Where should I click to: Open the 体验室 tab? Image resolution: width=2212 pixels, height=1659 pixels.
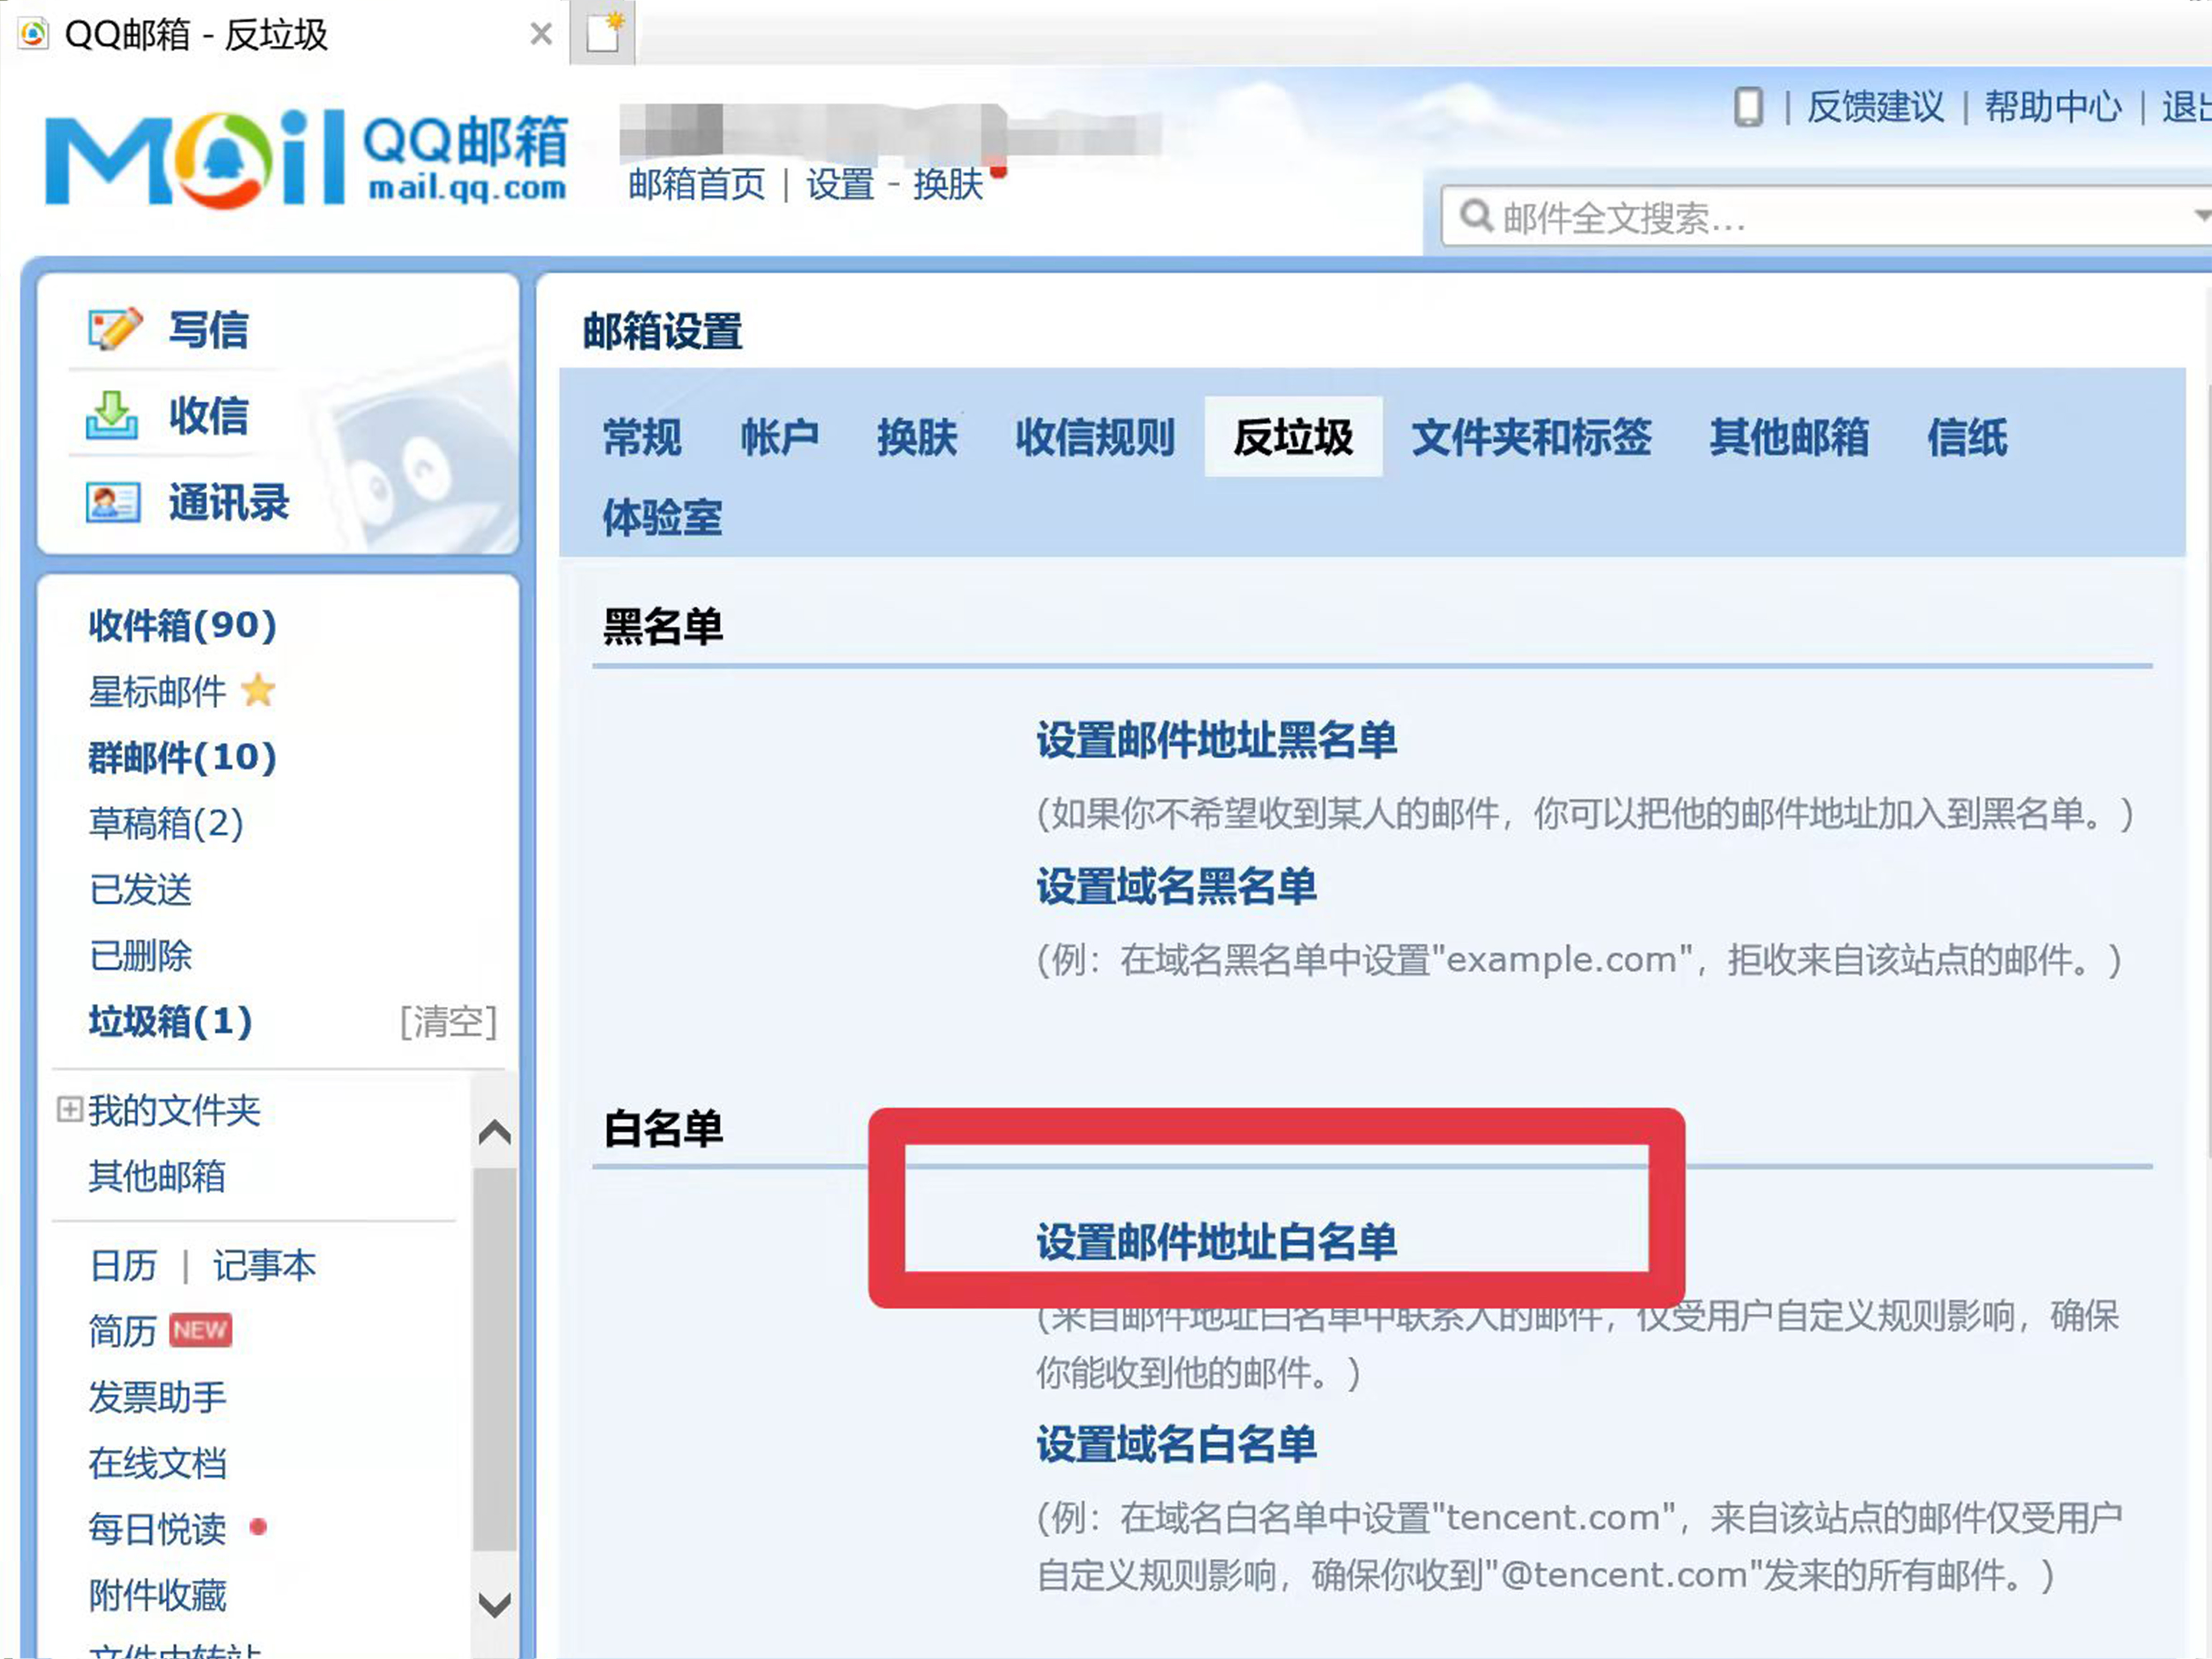pyautogui.click(x=661, y=518)
